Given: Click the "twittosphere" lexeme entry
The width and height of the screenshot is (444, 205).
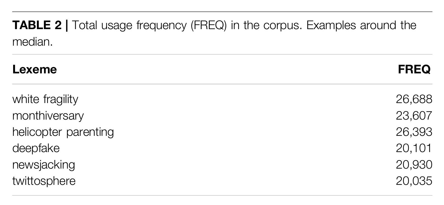Looking at the screenshot, I should [x=44, y=181].
